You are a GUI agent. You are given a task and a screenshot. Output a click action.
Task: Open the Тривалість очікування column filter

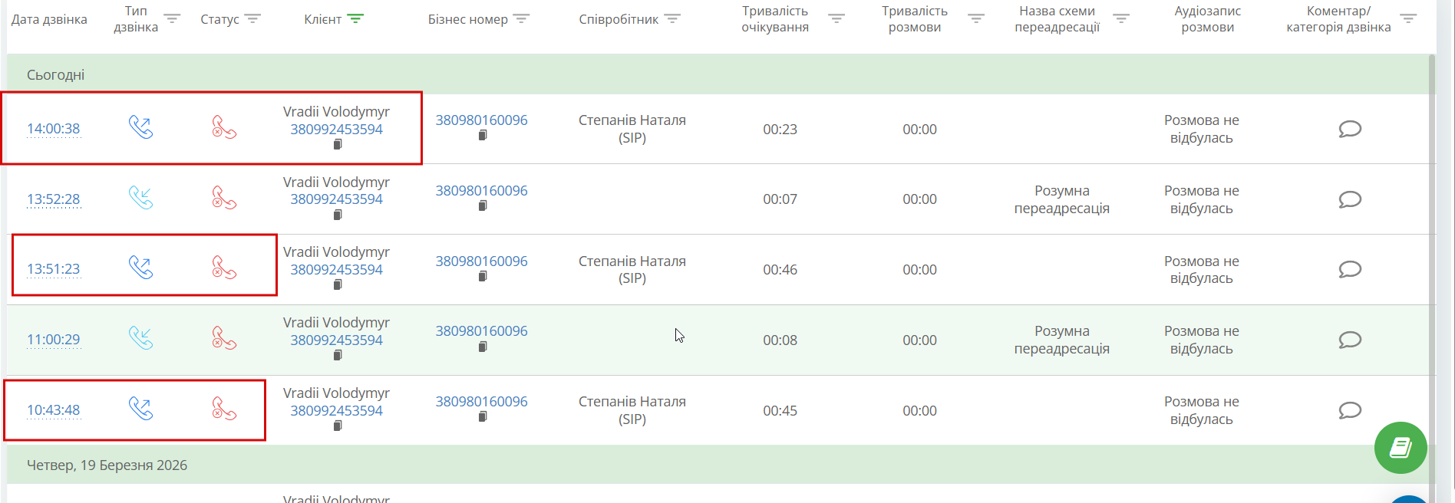(x=836, y=18)
